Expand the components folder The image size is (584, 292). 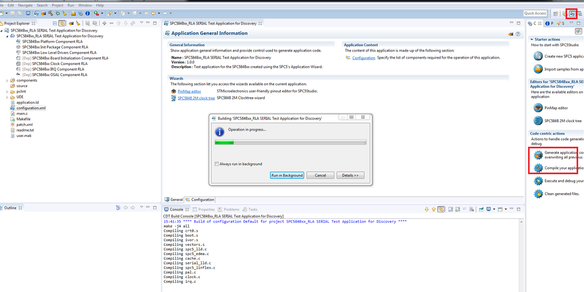pos(8,81)
